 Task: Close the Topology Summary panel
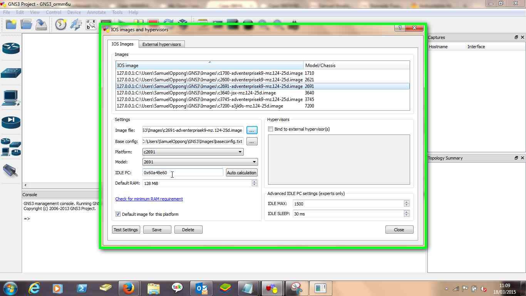523,158
